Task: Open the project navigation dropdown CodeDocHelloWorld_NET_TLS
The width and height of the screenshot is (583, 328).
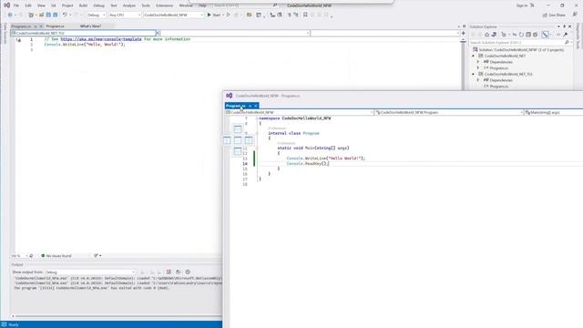Action: click(x=84, y=33)
